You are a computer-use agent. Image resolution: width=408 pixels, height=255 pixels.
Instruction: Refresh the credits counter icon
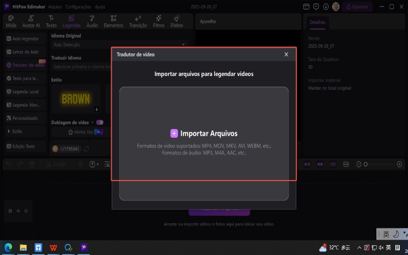coord(87,149)
